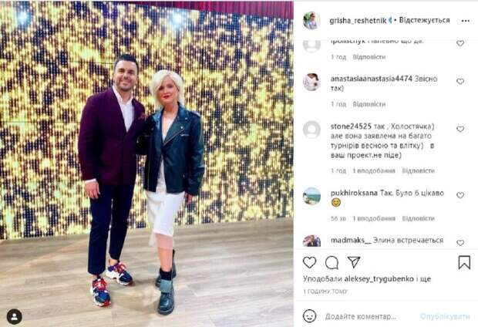Click the Опублікувати post button
This screenshot has width=478, height=327.
445,317
